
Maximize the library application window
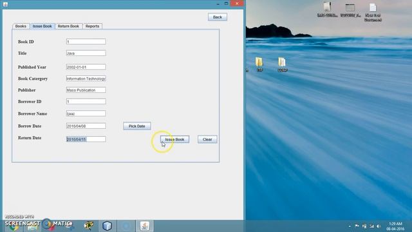coord(226,3)
